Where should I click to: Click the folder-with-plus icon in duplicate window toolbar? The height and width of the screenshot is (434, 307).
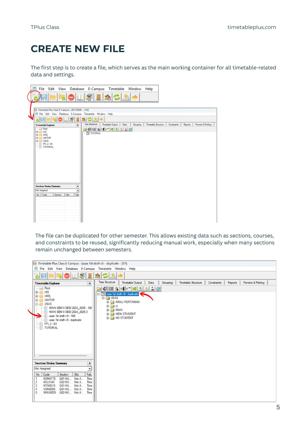tap(59, 276)
